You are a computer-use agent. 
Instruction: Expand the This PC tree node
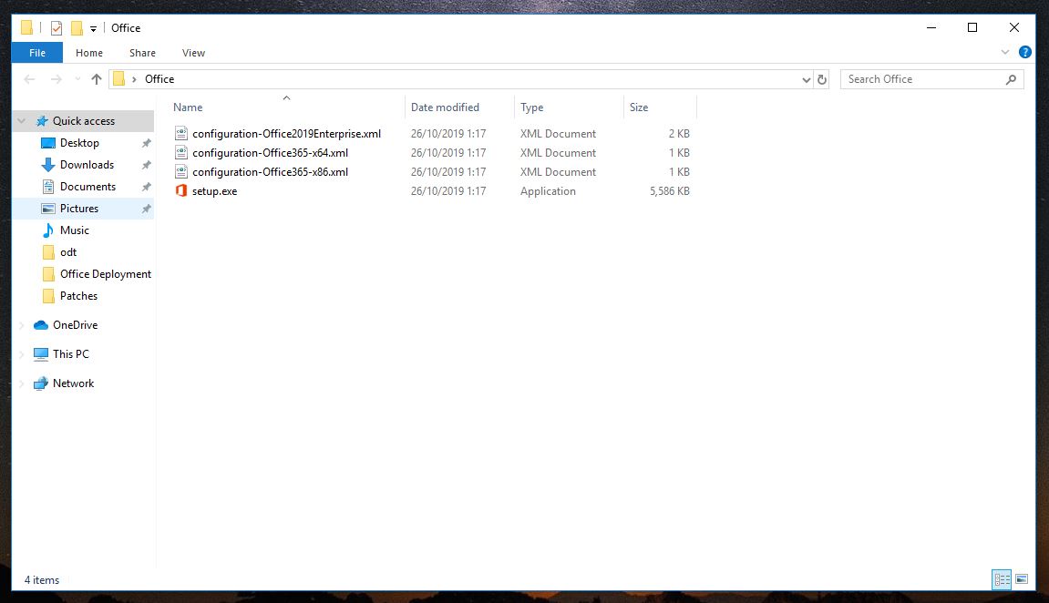tap(21, 354)
